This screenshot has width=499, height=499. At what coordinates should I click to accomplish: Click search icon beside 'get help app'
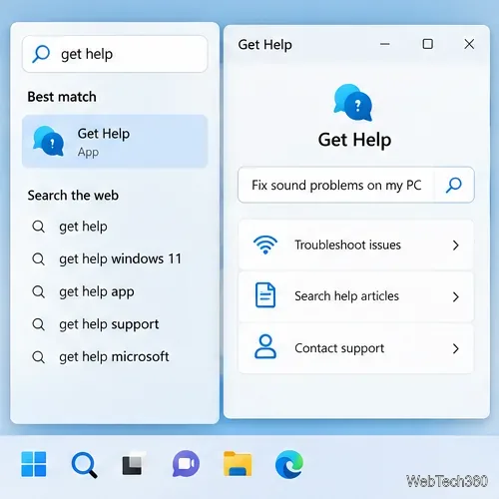(x=38, y=291)
